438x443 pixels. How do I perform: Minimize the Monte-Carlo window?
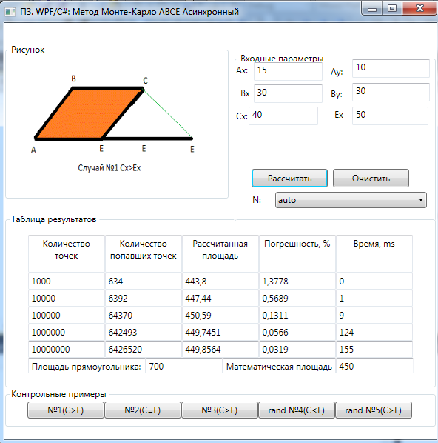pos(372,8)
